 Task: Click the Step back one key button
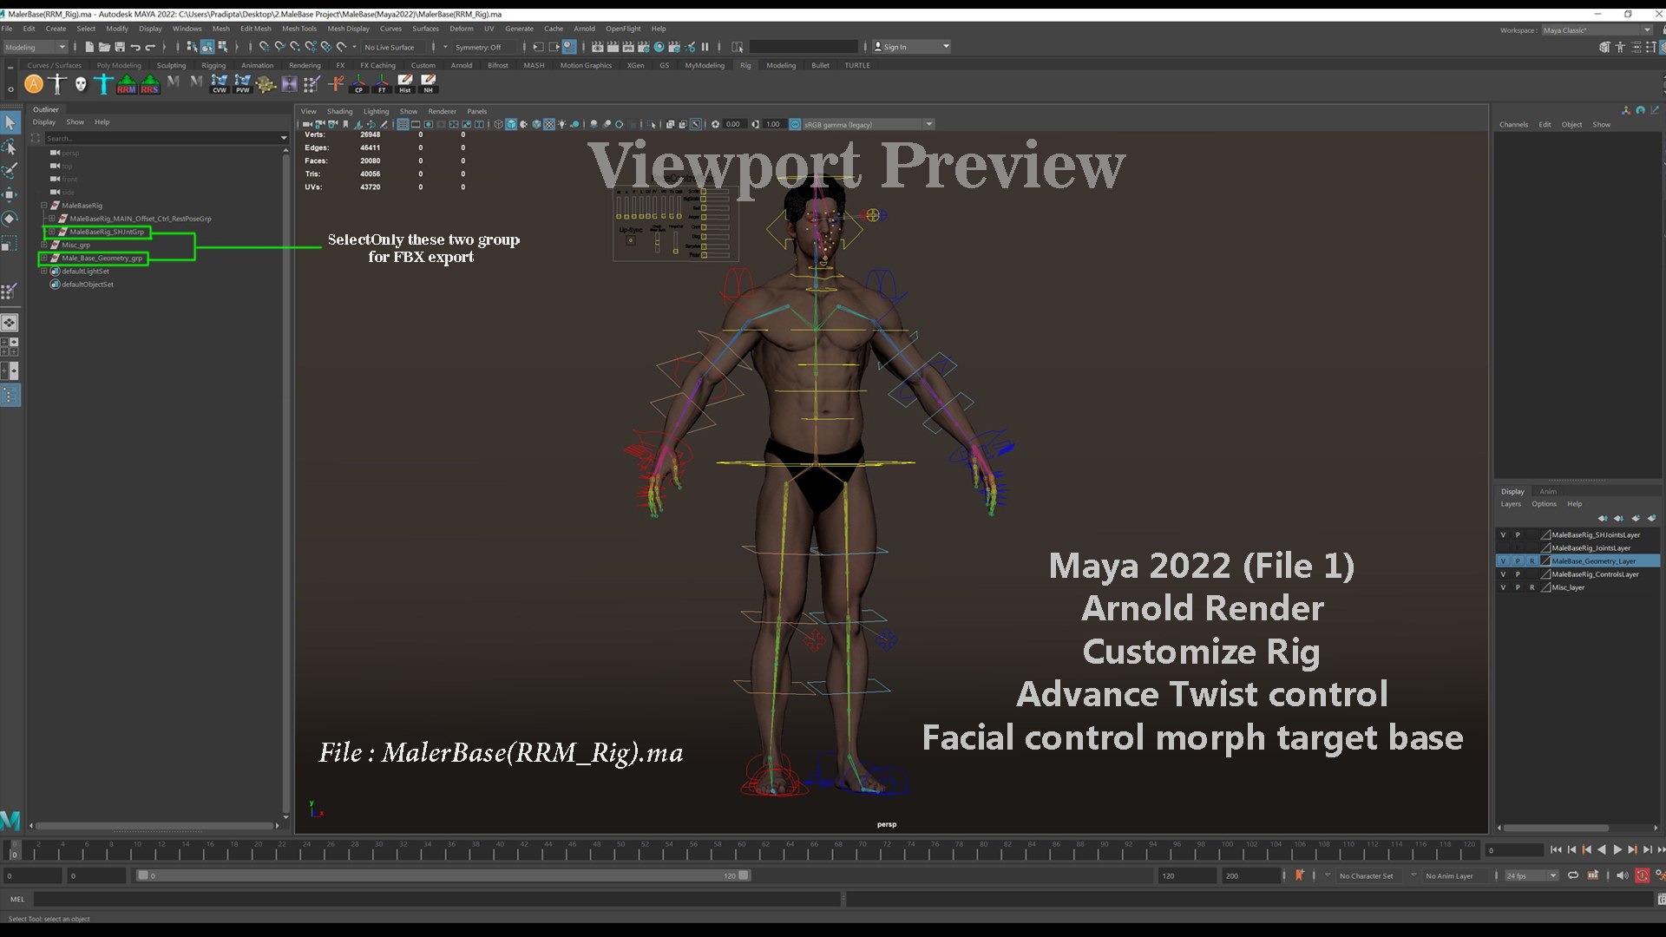point(1587,849)
